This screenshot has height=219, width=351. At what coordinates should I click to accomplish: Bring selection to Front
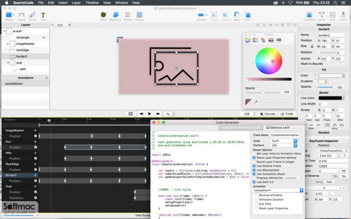(x=247, y=15)
